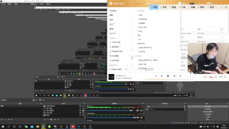The width and height of the screenshot is (229, 129).
Task: Toggle shuffle mode in NetEase music player
Action: click(156, 76)
